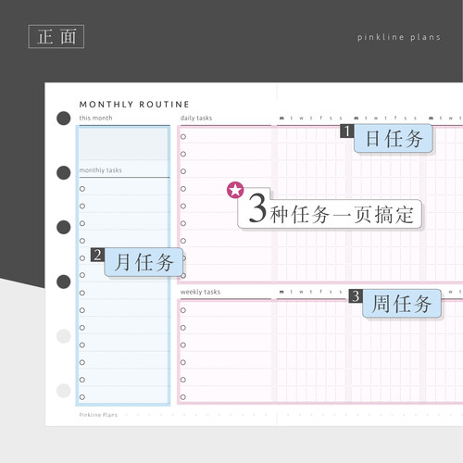
Task: Click the 月任务 blue label
Action: pyautogui.click(x=144, y=262)
